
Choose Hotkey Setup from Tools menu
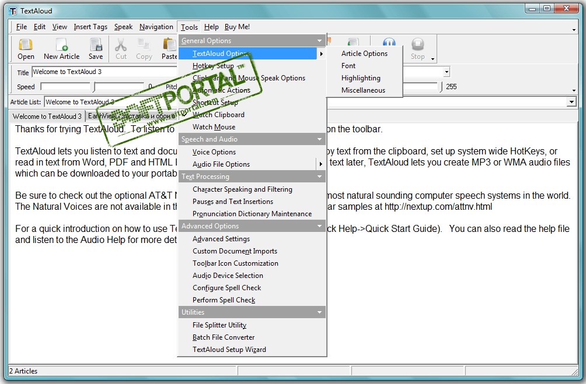click(x=252, y=66)
